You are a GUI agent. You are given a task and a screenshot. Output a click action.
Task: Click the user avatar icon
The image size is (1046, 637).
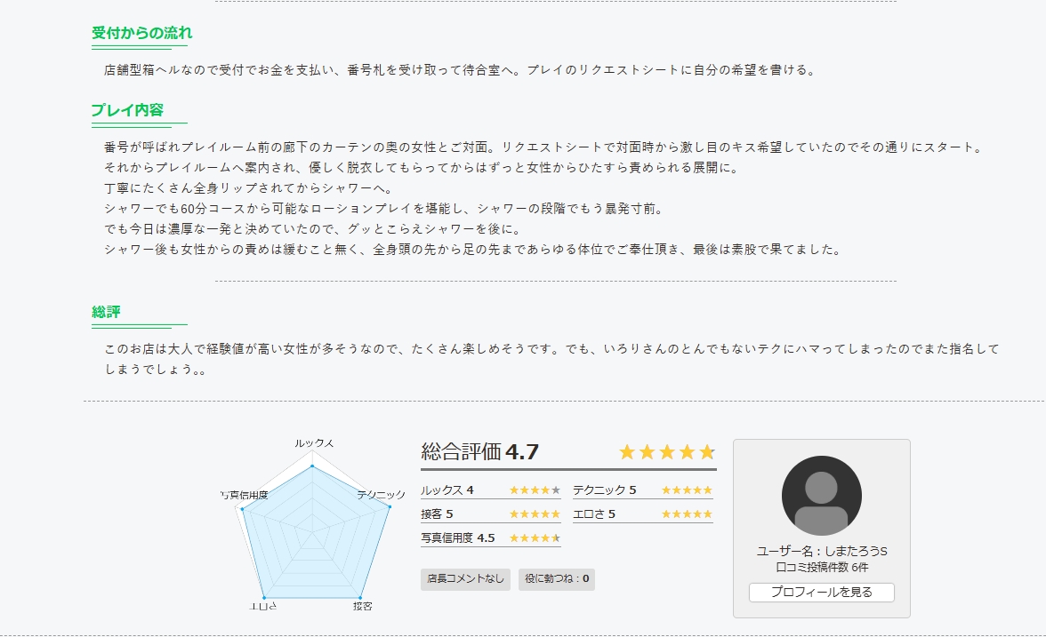821,496
